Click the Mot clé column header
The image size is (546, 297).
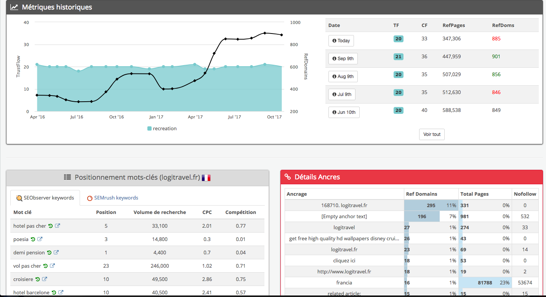[22, 212]
